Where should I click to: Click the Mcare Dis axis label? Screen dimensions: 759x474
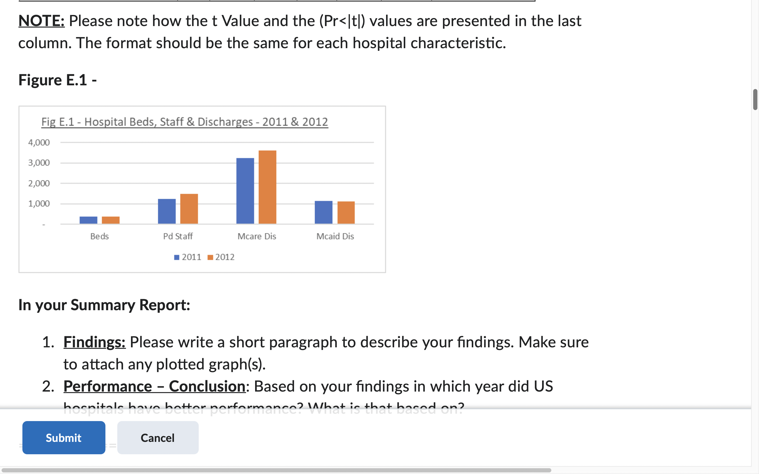(x=257, y=236)
